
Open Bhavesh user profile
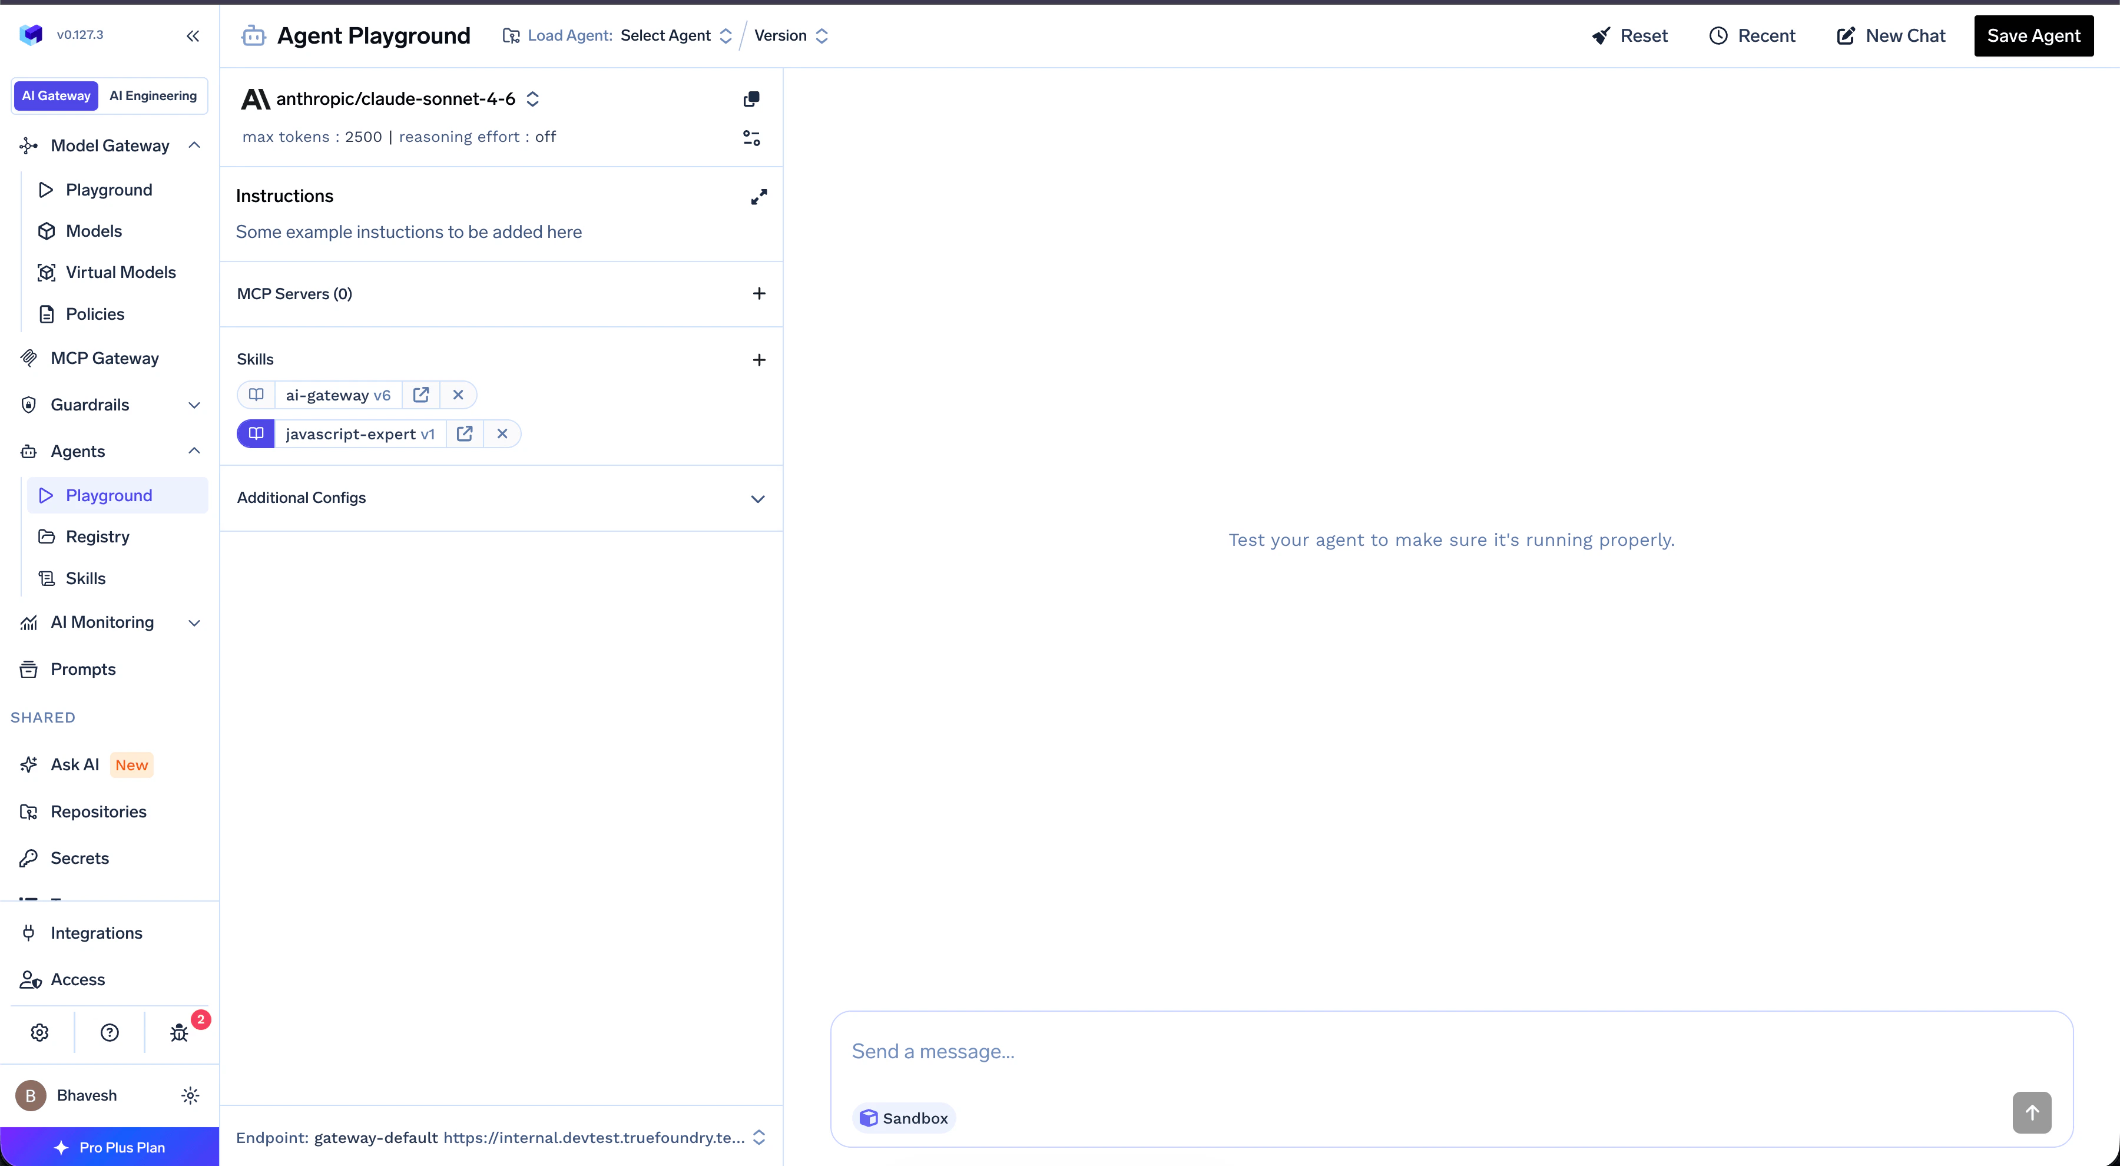coord(67,1095)
